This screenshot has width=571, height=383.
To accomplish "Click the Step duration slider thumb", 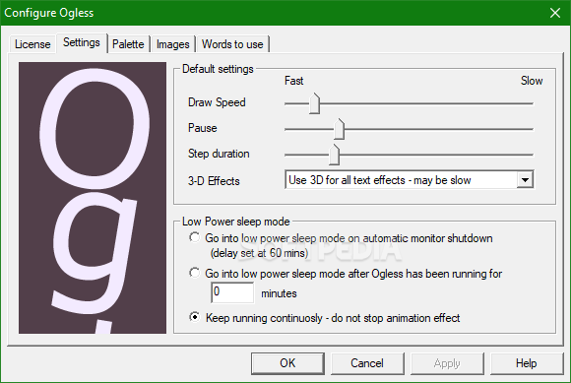I will tap(334, 155).
